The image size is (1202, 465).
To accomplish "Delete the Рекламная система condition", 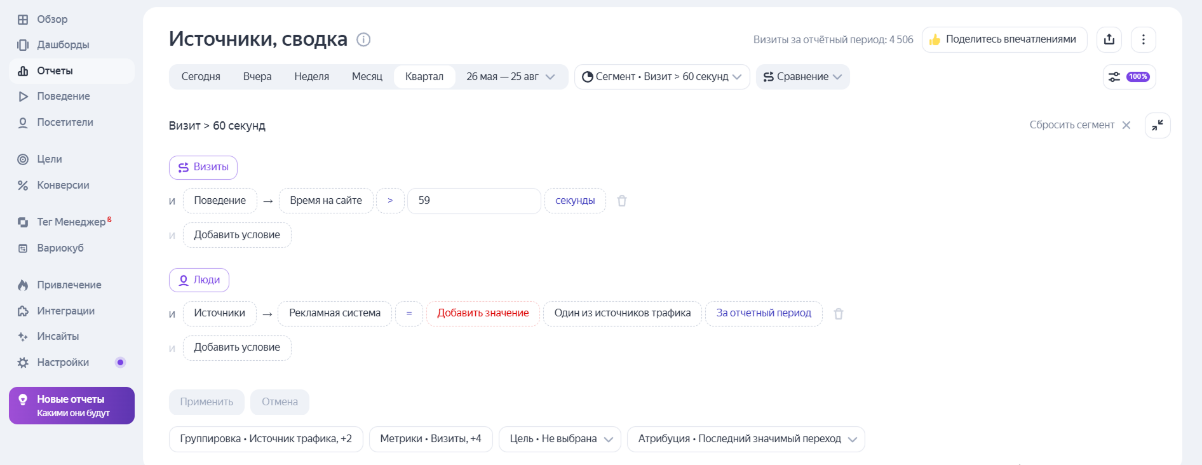I will point(839,314).
